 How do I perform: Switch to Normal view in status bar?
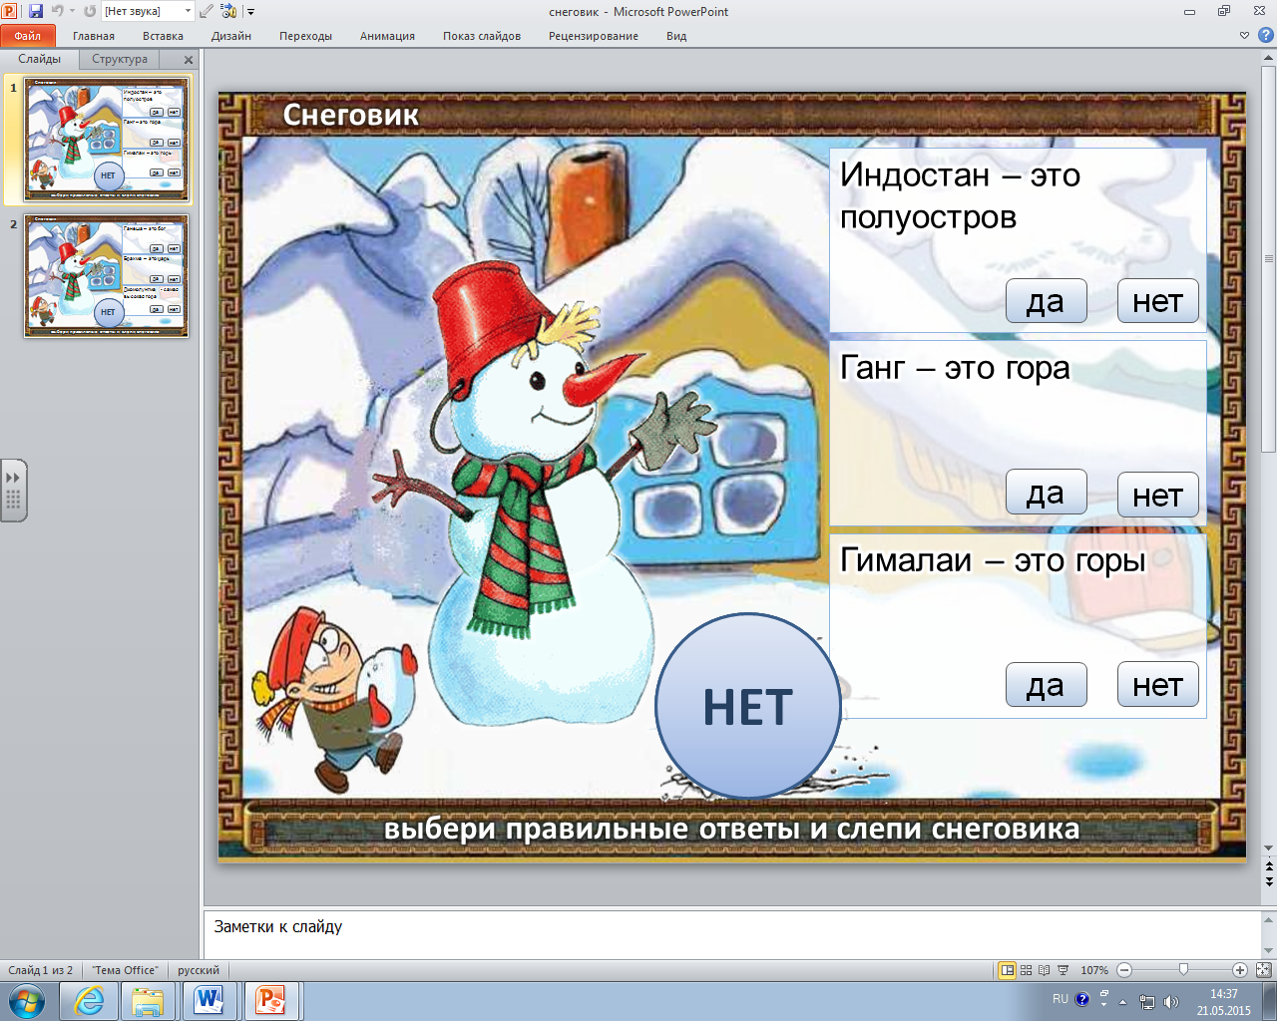[1008, 970]
